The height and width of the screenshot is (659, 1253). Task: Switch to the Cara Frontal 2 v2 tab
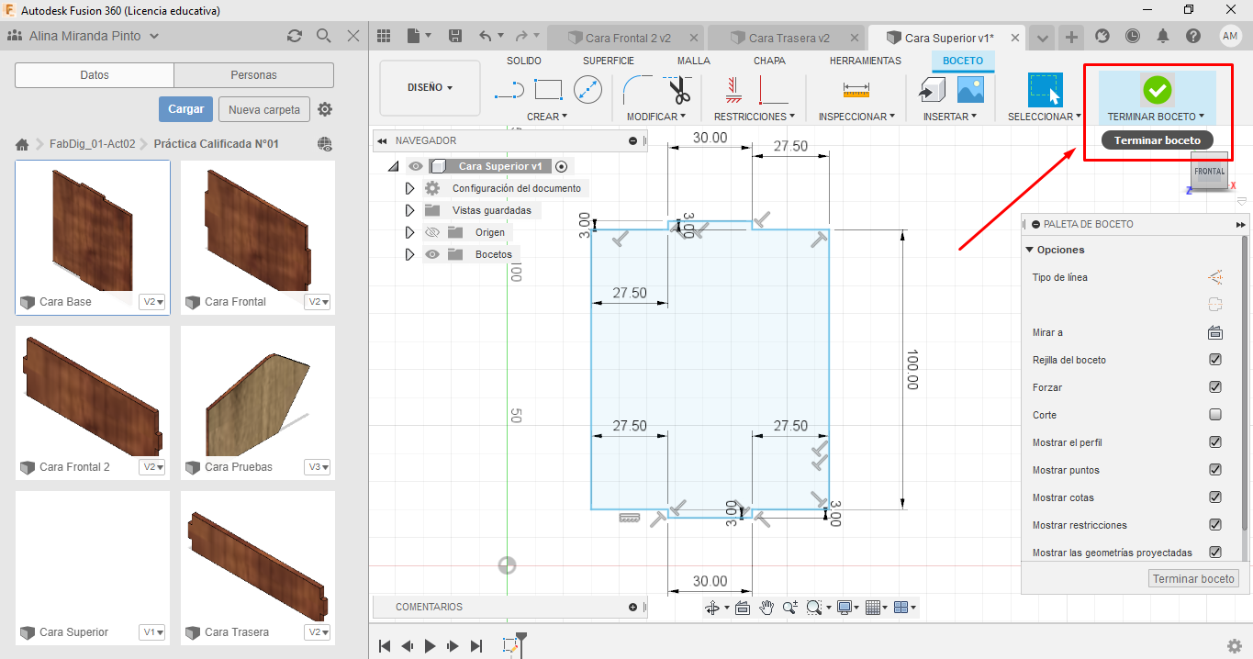[x=627, y=38]
